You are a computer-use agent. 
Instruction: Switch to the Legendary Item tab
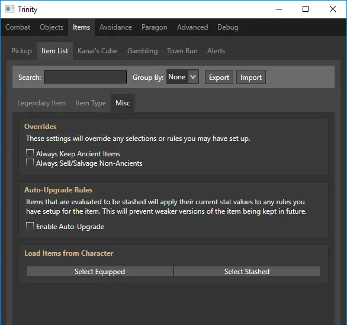click(x=41, y=103)
